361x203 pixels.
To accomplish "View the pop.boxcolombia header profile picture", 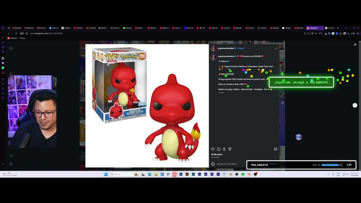I will coord(213,48).
